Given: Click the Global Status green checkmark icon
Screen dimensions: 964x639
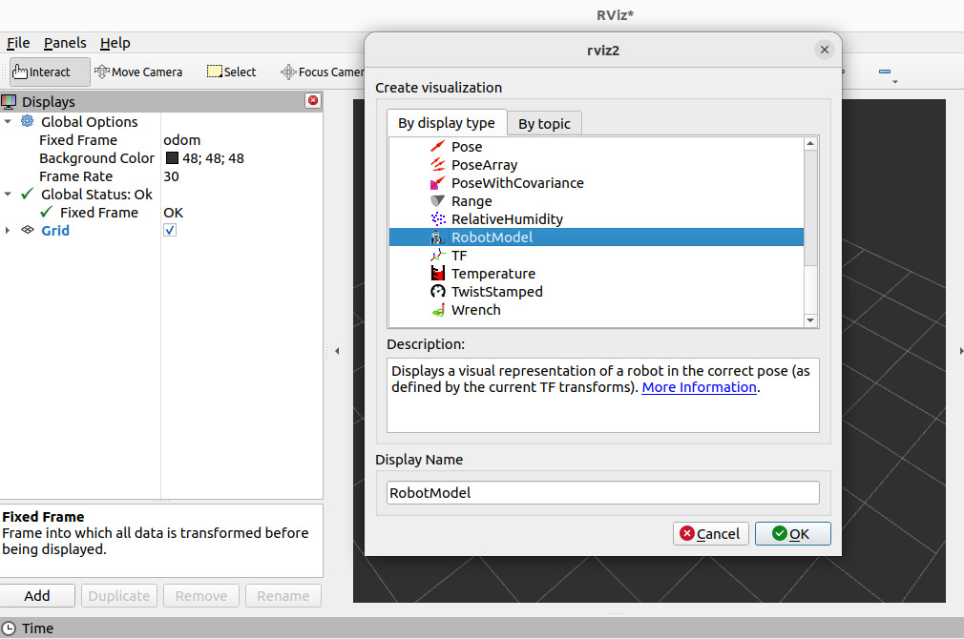Looking at the screenshot, I should 27,195.
